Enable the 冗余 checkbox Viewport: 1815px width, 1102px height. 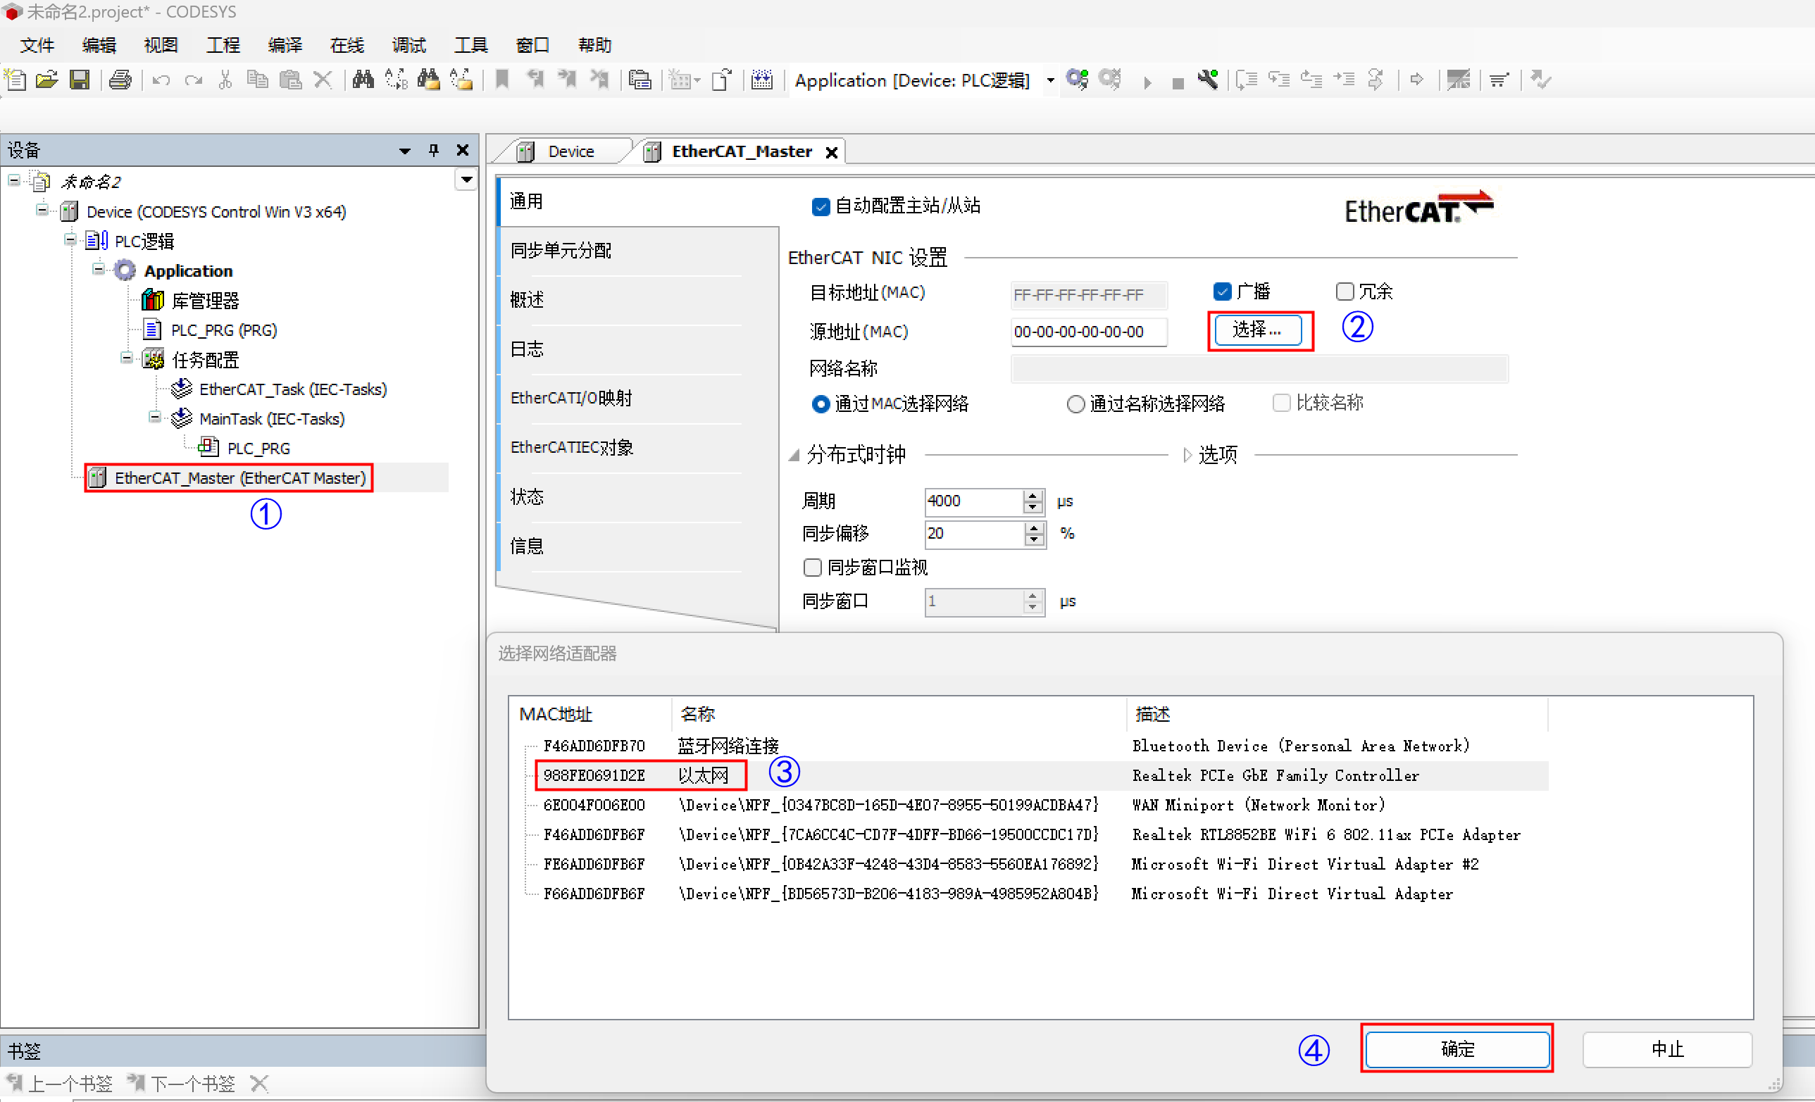[x=1345, y=292]
